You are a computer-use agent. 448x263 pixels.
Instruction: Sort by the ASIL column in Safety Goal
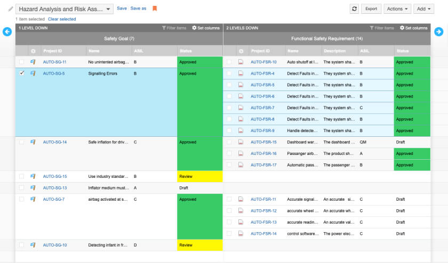138,51
